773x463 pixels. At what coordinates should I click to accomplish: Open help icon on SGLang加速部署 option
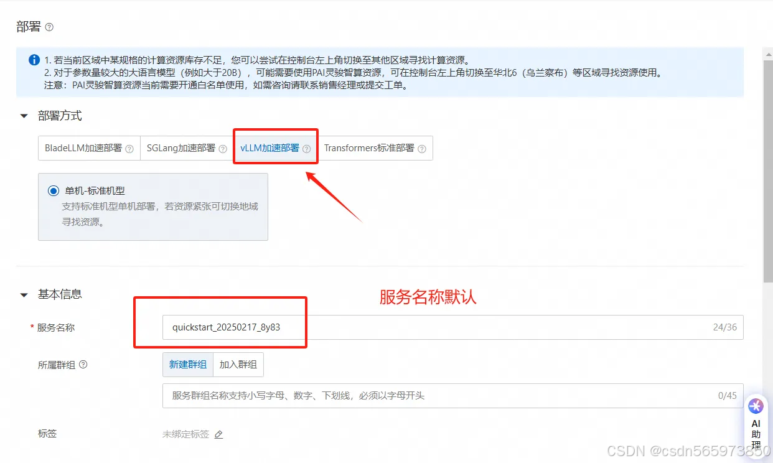click(x=223, y=149)
